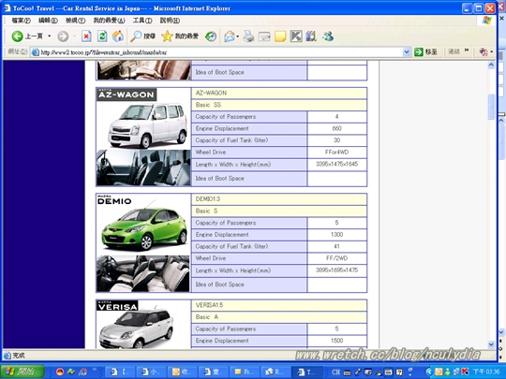Screen dimensions: 506x379
Task: Click the yellow note toolbar icon
Action: click(x=280, y=36)
